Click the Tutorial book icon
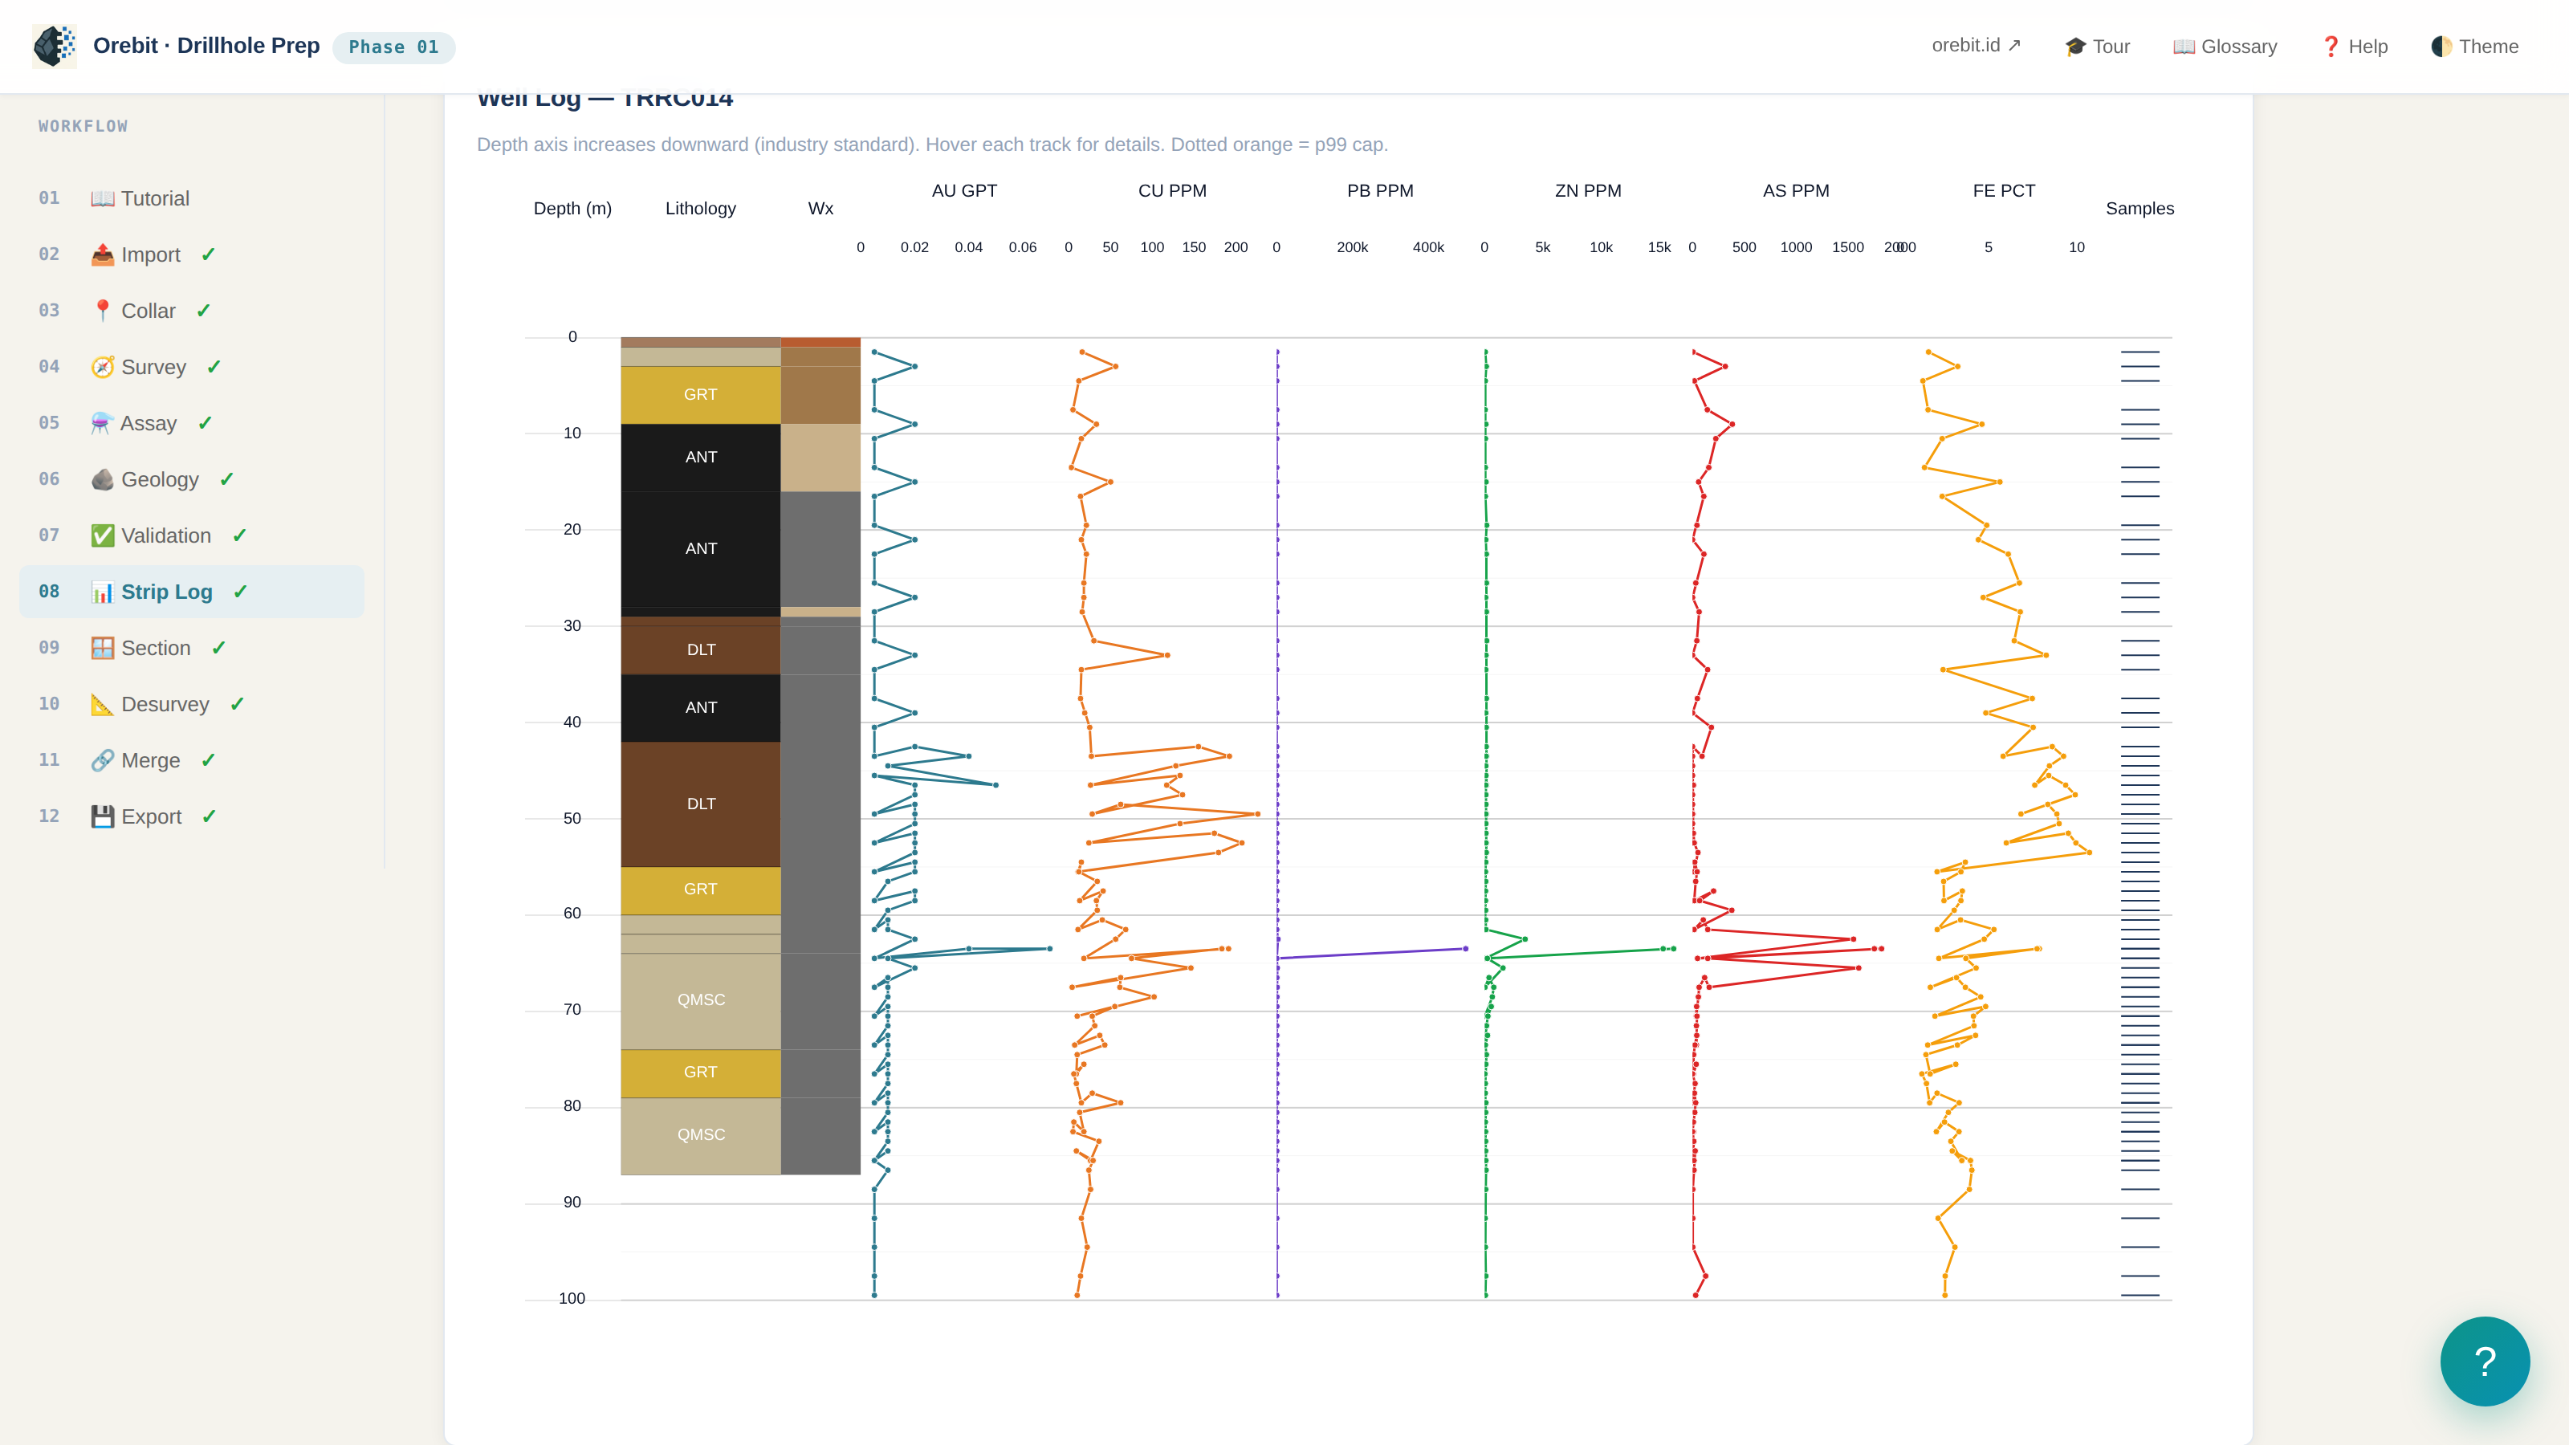Screen dimensions: 2569x1445 click(x=103, y=198)
